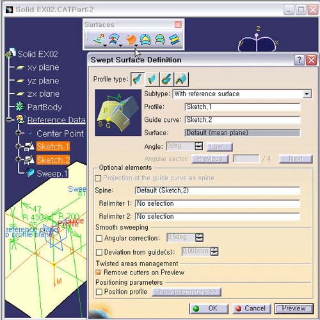Image resolution: width=320 pixels, height=320 pixels.
Task: Click the OK button
Action: 209,308
